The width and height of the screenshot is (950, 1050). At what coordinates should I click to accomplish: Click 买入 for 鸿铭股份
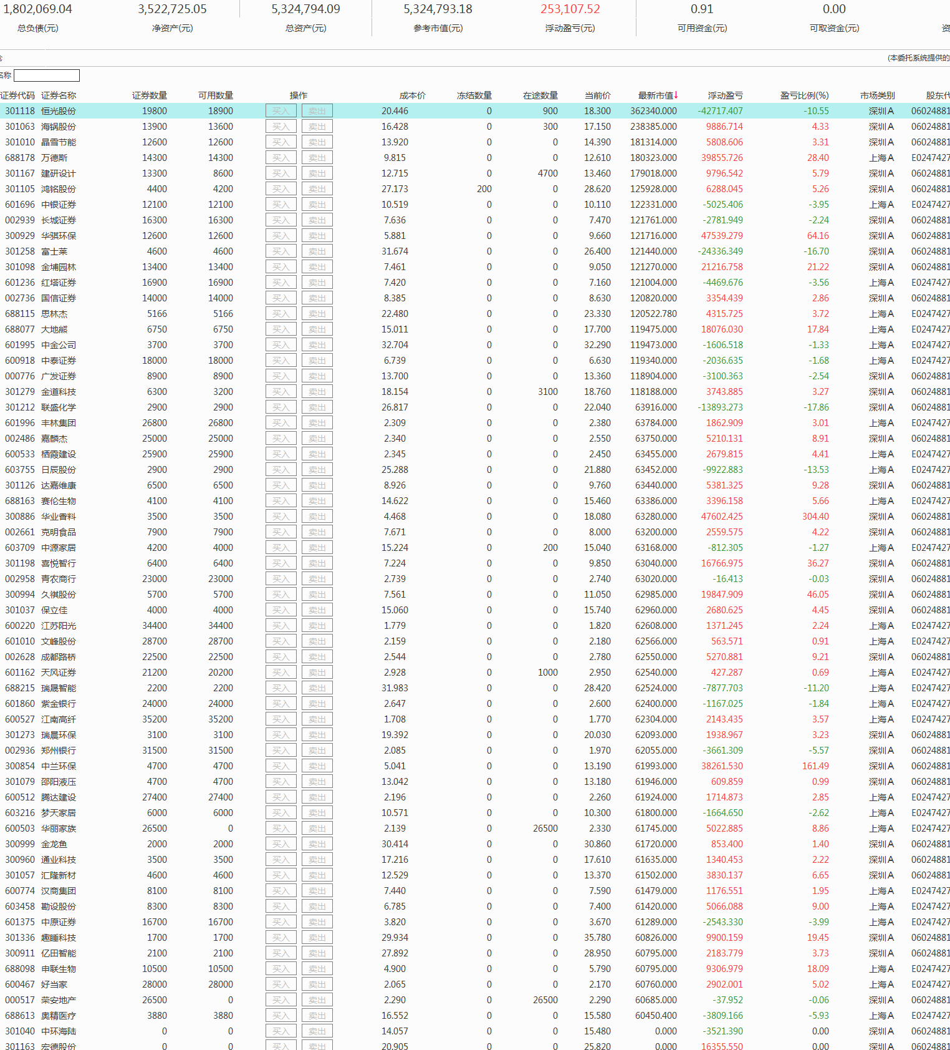click(281, 189)
